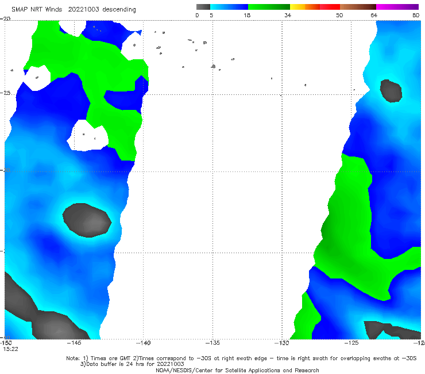Click the colorbar label '18'
Image resolution: width=425 pixels, height=374 pixels.
(x=247, y=15)
